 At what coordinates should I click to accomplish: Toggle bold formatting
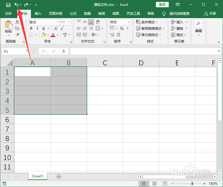(x=31, y=28)
